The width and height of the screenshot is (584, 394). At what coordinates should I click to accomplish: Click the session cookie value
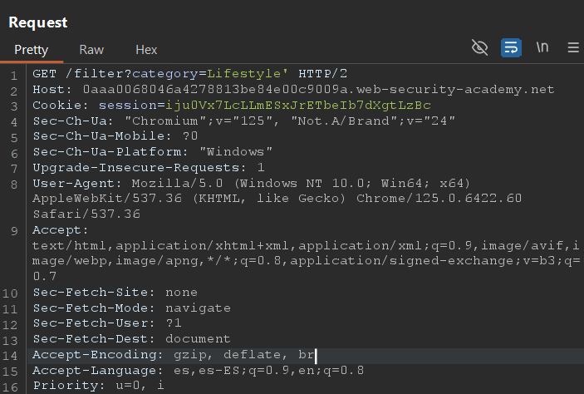pyautogui.click(x=298, y=106)
